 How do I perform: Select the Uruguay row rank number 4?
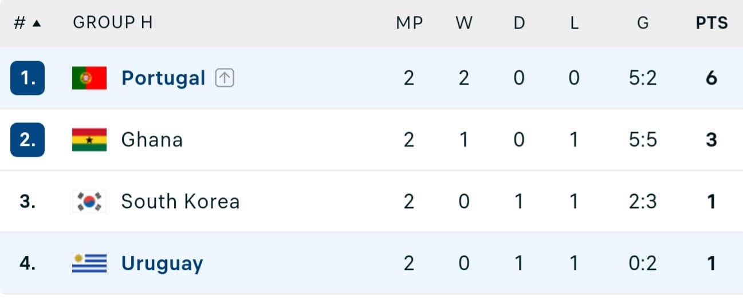coord(27,264)
